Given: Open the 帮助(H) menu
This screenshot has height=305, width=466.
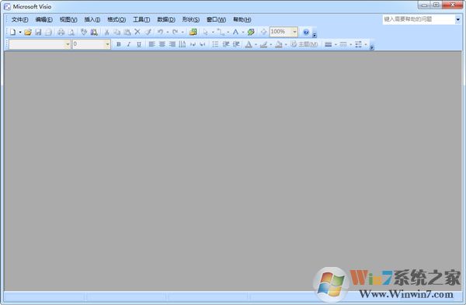Looking at the screenshot, I should click(x=242, y=19).
